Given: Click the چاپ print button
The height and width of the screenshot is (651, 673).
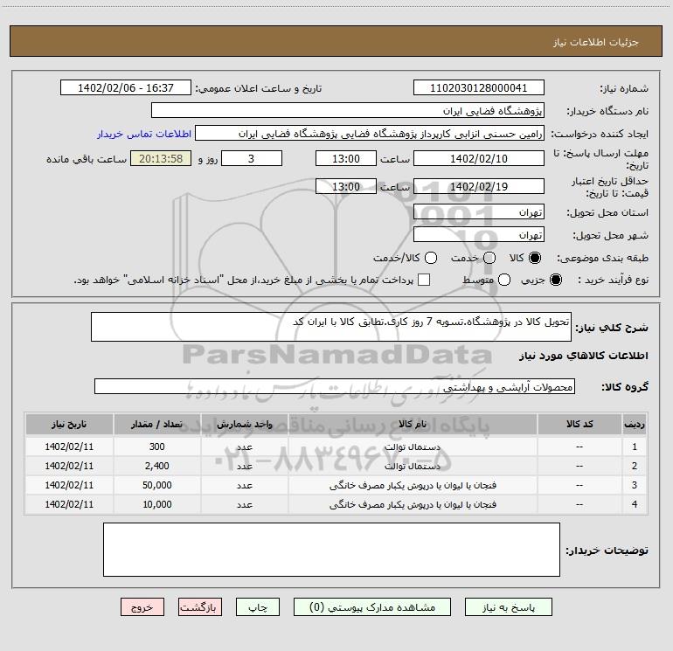Looking at the screenshot, I should click(258, 606).
